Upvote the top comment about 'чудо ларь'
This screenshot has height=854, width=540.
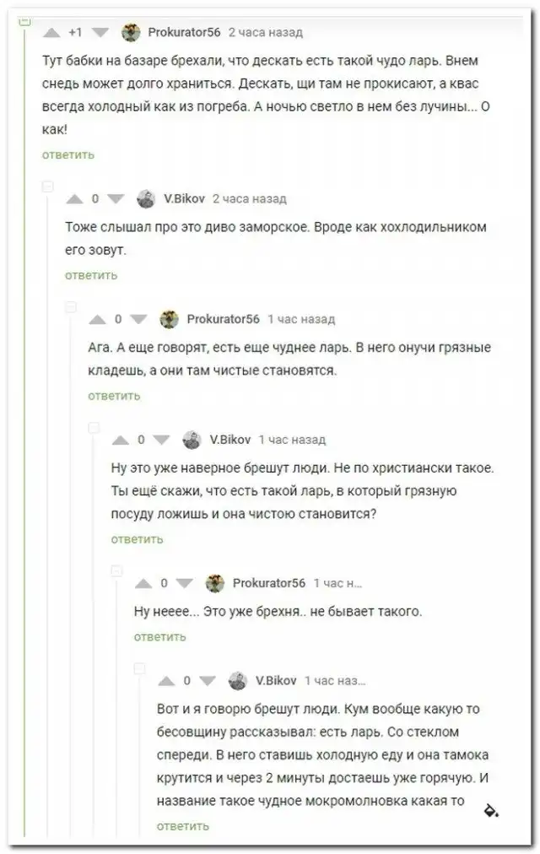point(51,33)
